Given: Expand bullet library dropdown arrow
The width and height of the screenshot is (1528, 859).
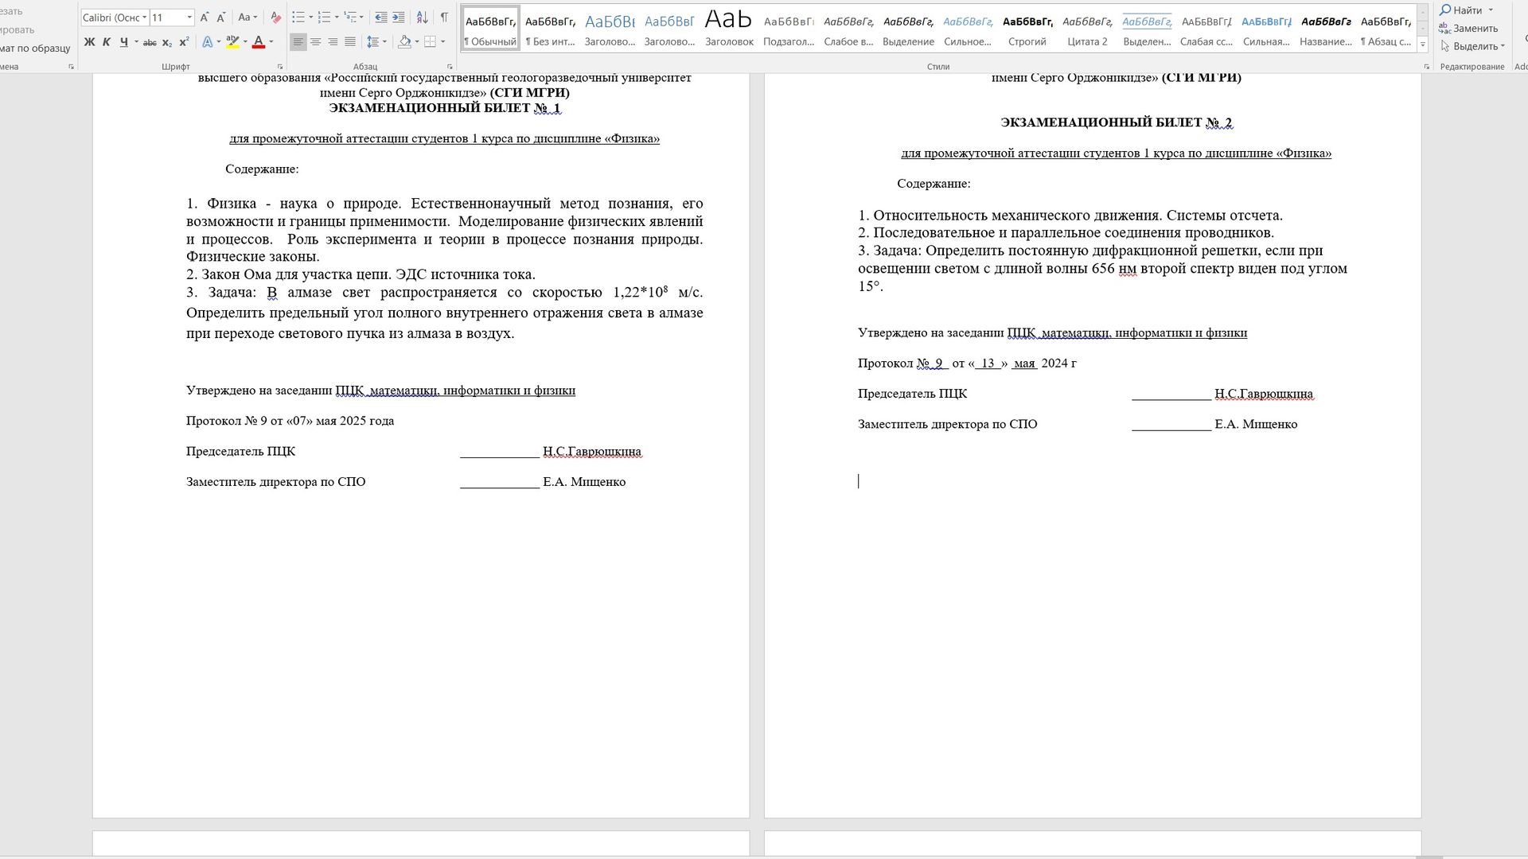Looking at the screenshot, I should [310, 17].
